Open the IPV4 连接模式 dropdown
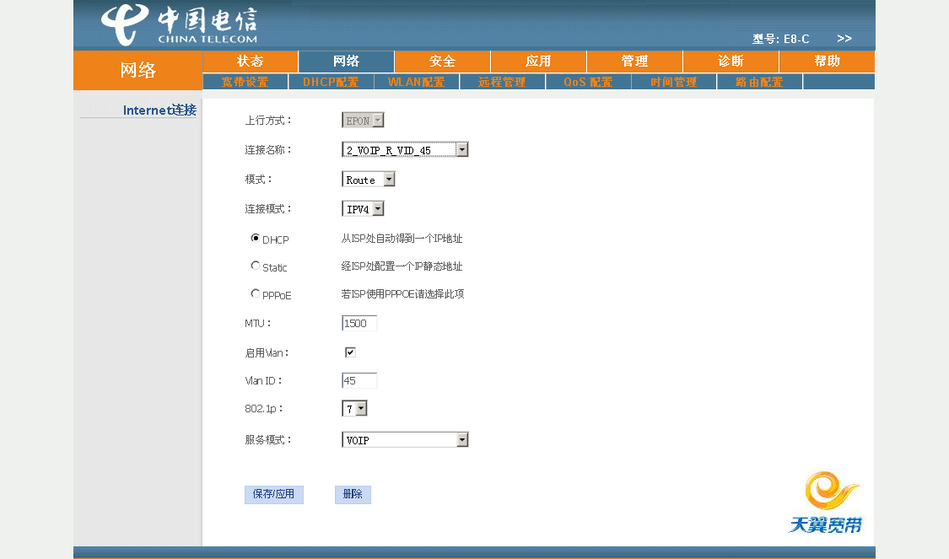 point(363,209)
